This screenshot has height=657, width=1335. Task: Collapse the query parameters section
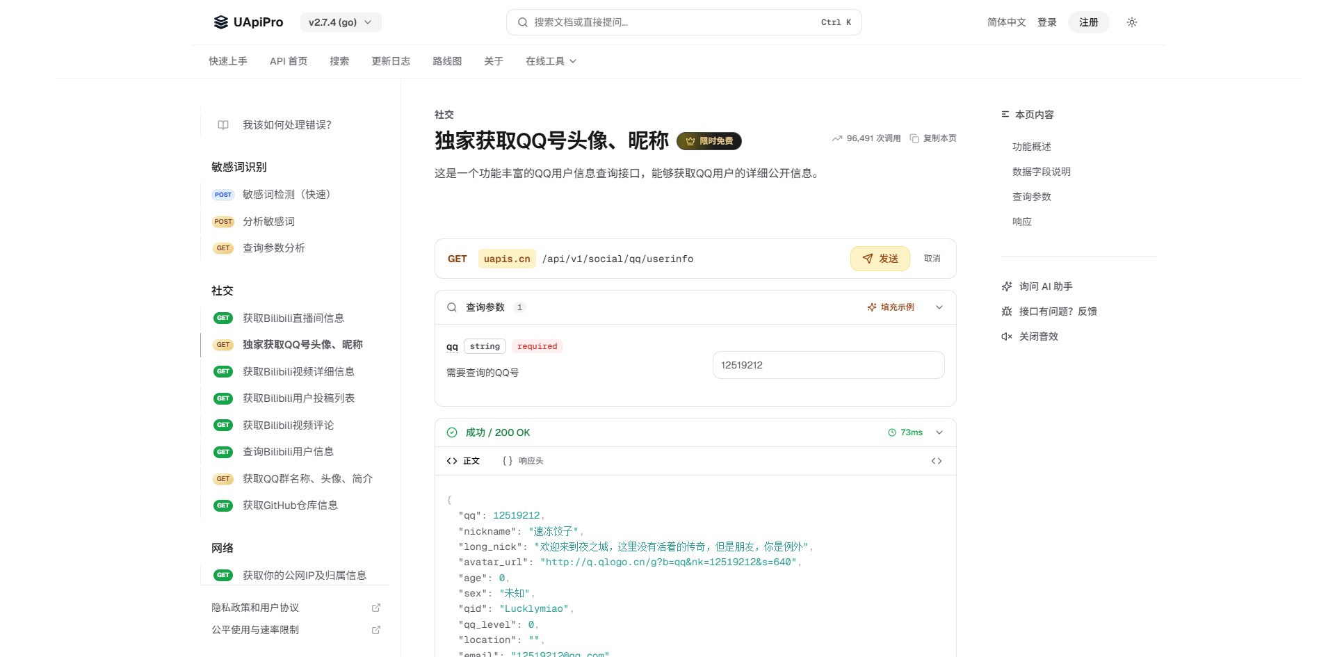click(939, 307)
